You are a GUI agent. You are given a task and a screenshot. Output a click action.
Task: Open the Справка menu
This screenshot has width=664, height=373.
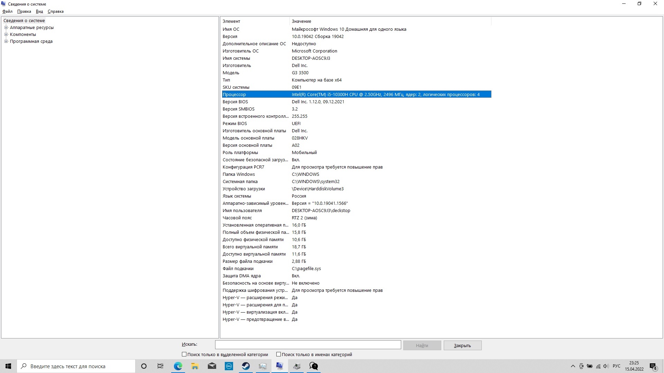coord(56,11)
